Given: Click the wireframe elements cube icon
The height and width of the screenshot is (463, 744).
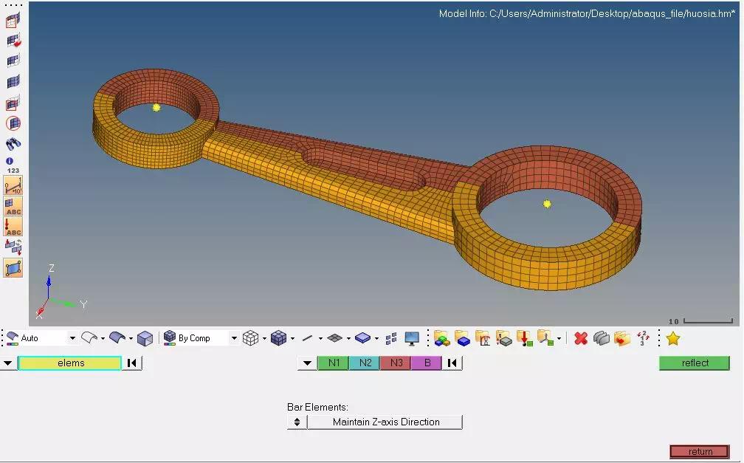Looking at the screenshot, I should click(250, 338).
